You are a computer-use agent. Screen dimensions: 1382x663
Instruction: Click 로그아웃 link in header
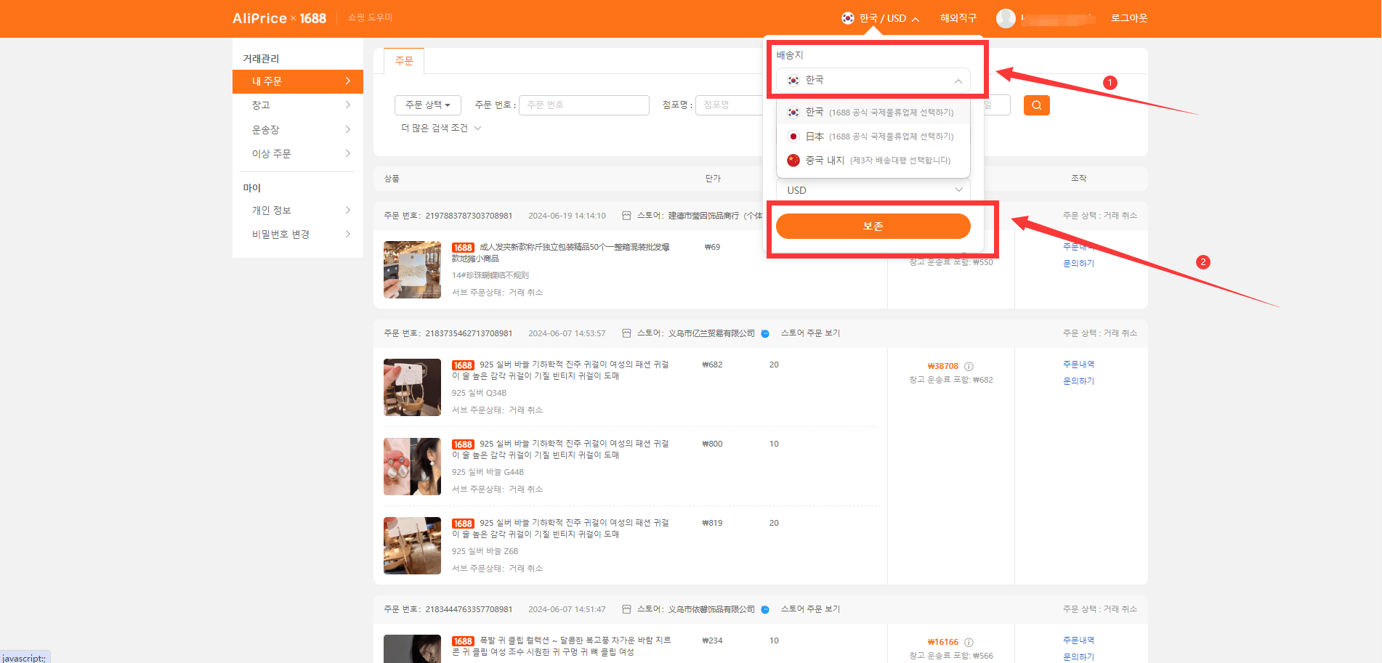1129,18
